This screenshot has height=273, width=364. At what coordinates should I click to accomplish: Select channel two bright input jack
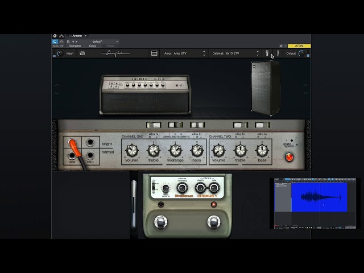90,142
